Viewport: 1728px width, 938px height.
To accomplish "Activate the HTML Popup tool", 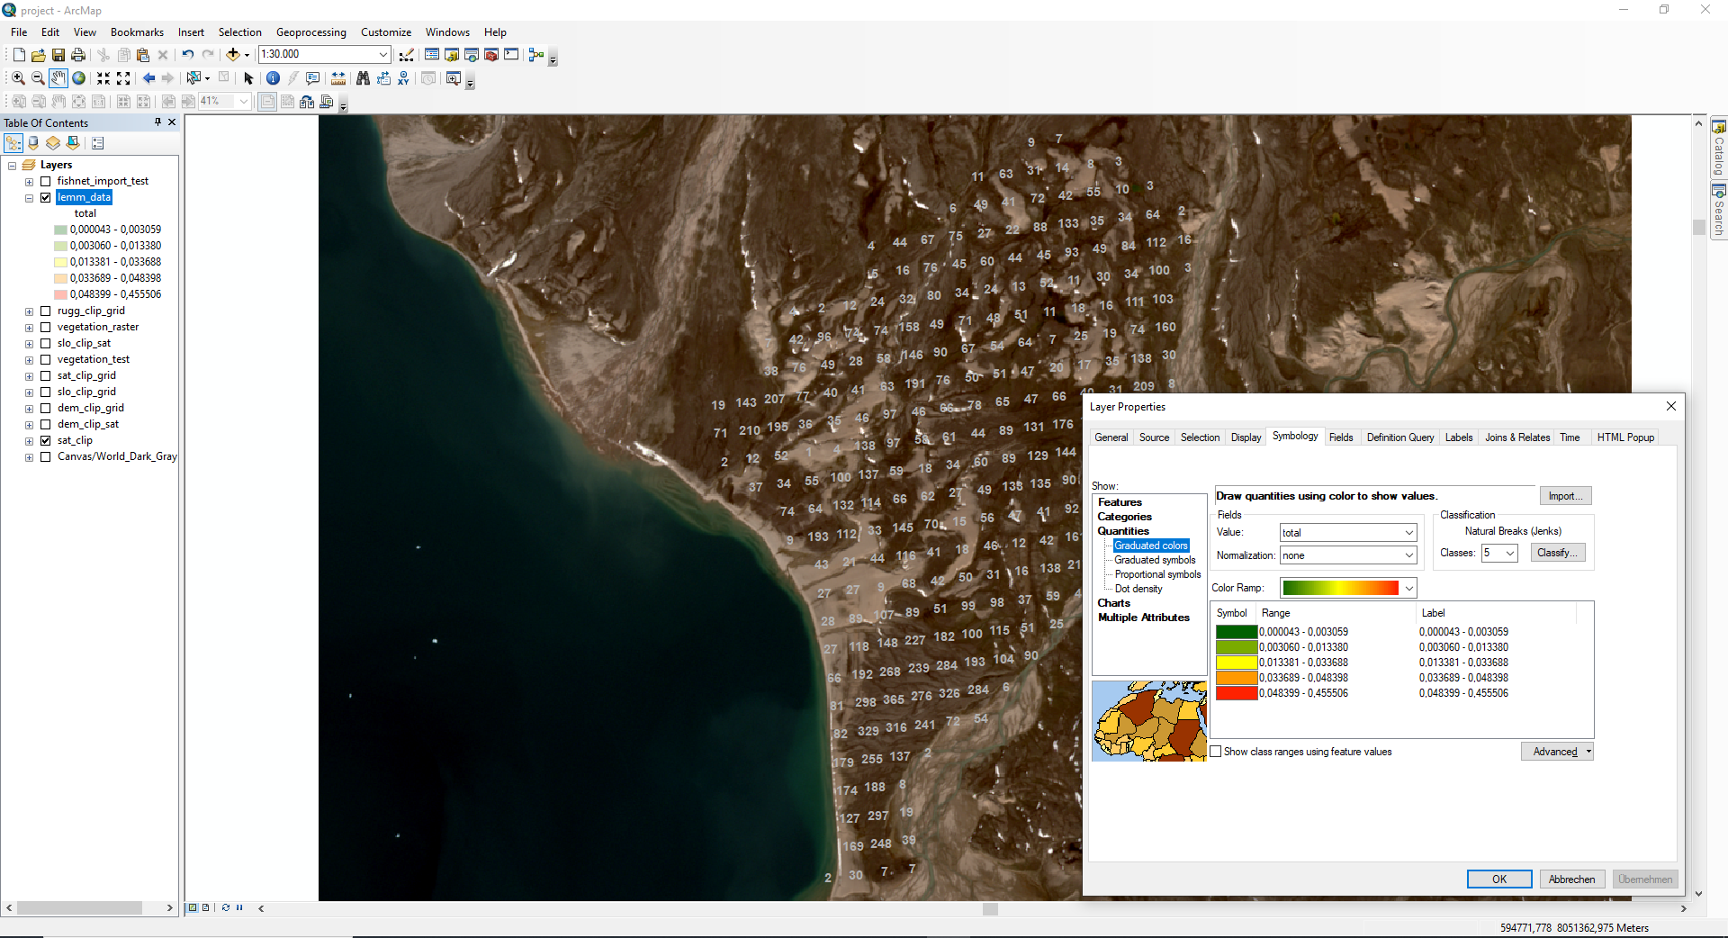I will coord(313,78).
